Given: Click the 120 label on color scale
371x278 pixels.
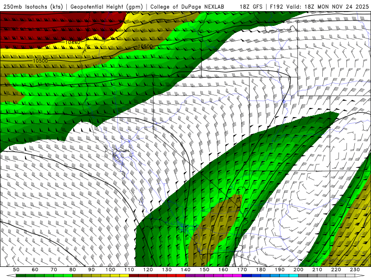Looking at the screenshot, I should (x=148, y=270).
